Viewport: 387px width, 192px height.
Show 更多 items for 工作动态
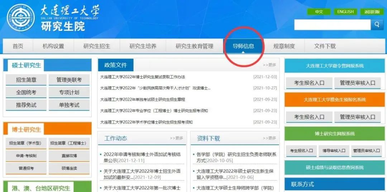(177, 138)
